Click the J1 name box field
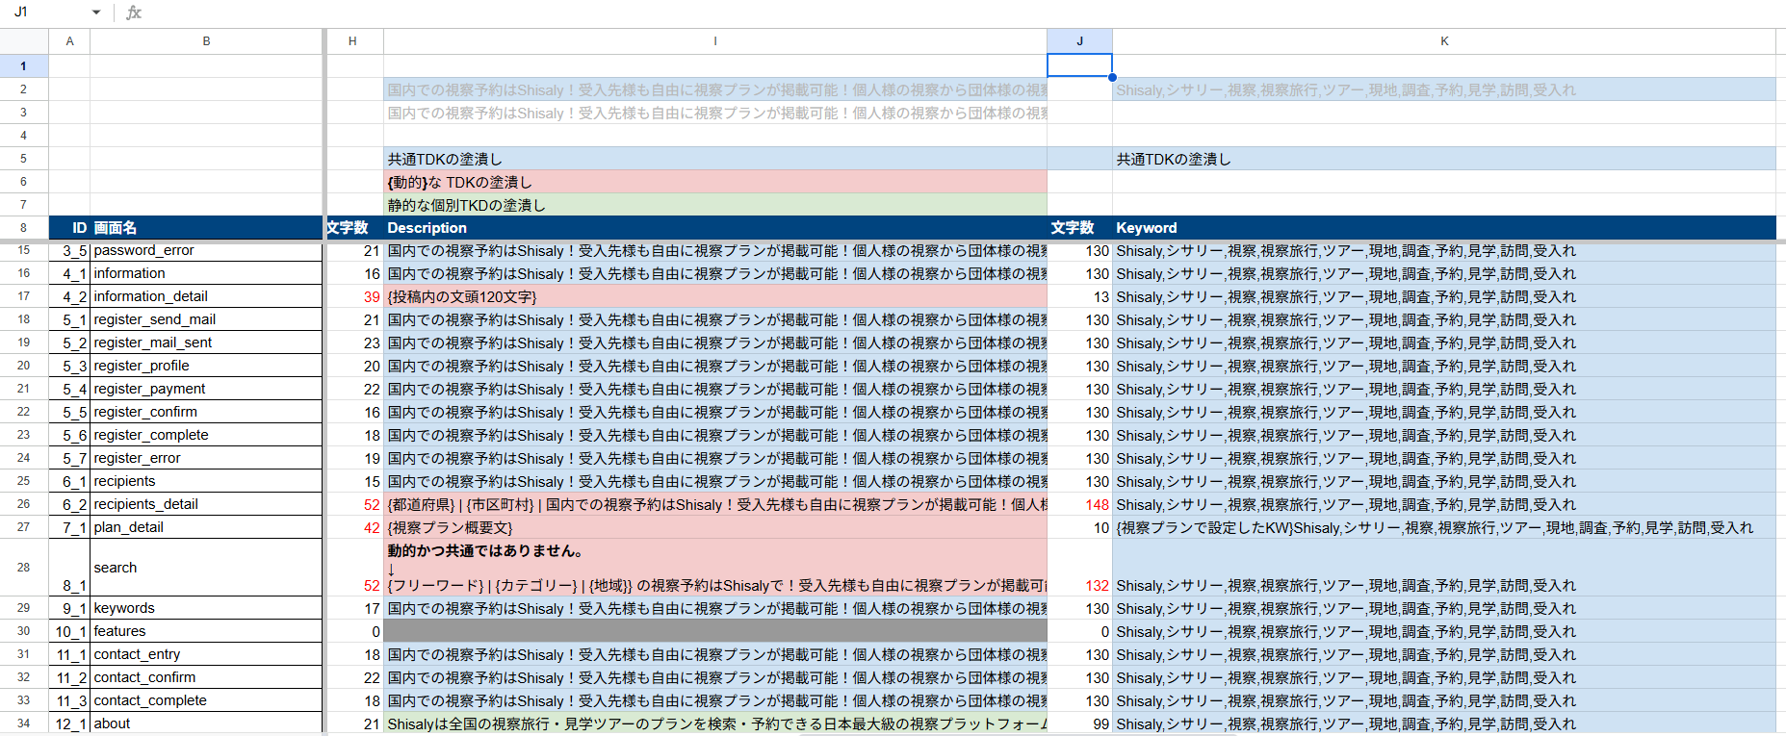 click(43, 13)
